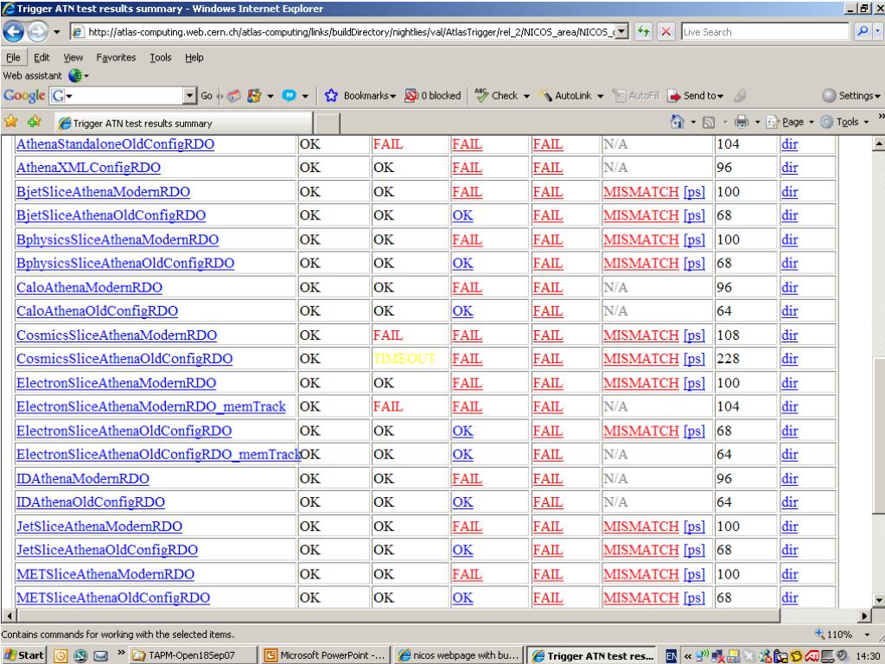
Task: Open the [ps] link for BphysicsSliceAthenaModernRDO
Action: (694, 239)
